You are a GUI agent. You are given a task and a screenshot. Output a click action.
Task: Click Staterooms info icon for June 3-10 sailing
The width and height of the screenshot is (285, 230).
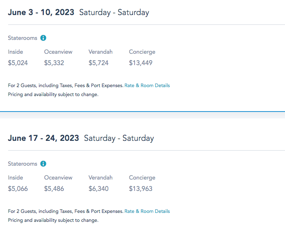click(x=43, y=38)
